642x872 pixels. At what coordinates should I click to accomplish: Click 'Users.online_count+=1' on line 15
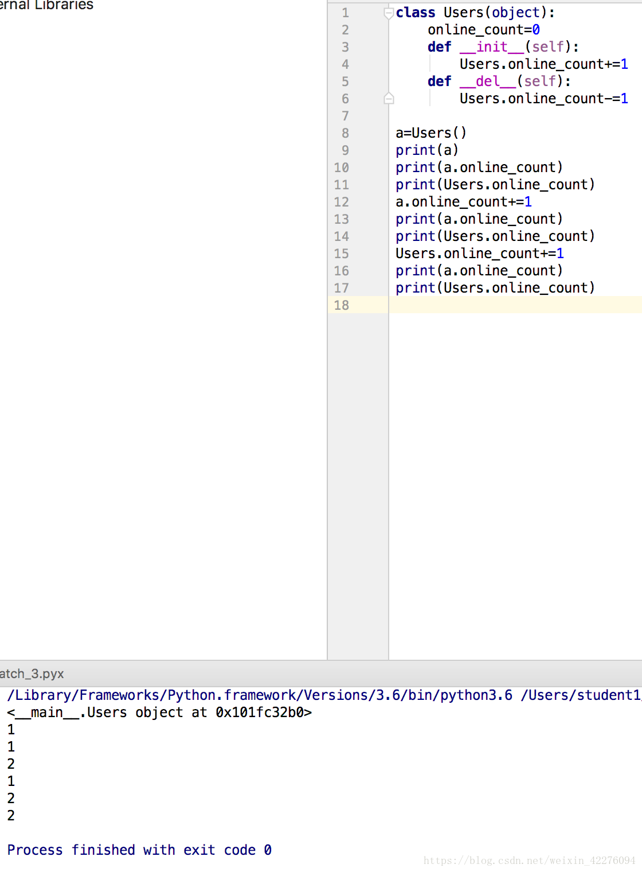(x=480, y=254)
